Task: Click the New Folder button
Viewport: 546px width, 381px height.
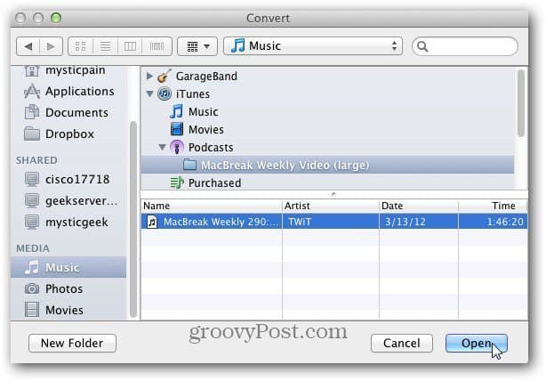Action: tap(72, 343)
